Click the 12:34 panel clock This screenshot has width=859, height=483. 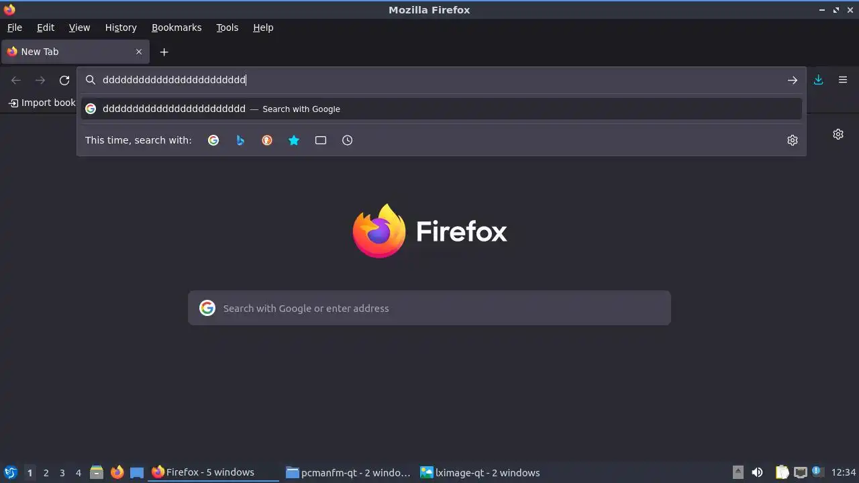click(844, 472)
